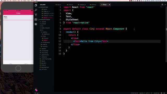The width and height of the screenshot is (167, 94).
Task: Open Spotlight search in the macOS menu bar
Action: click(163, 1)
